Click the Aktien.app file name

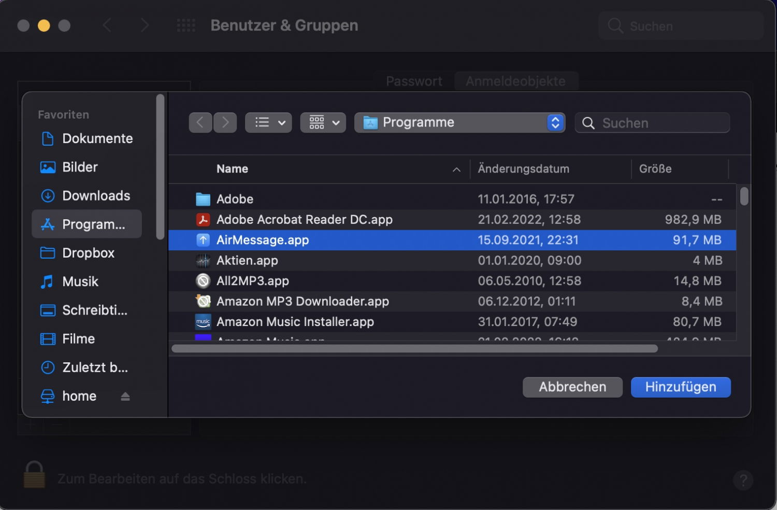pos(247,260)
